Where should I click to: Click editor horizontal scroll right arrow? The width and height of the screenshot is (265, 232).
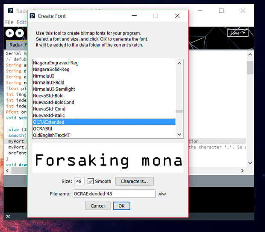pyautogui.click(x=242, y=171)
